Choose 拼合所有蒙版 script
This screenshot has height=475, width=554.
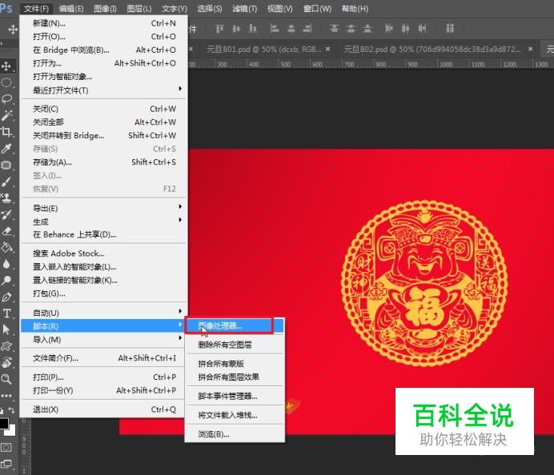(x=235, y=364)
